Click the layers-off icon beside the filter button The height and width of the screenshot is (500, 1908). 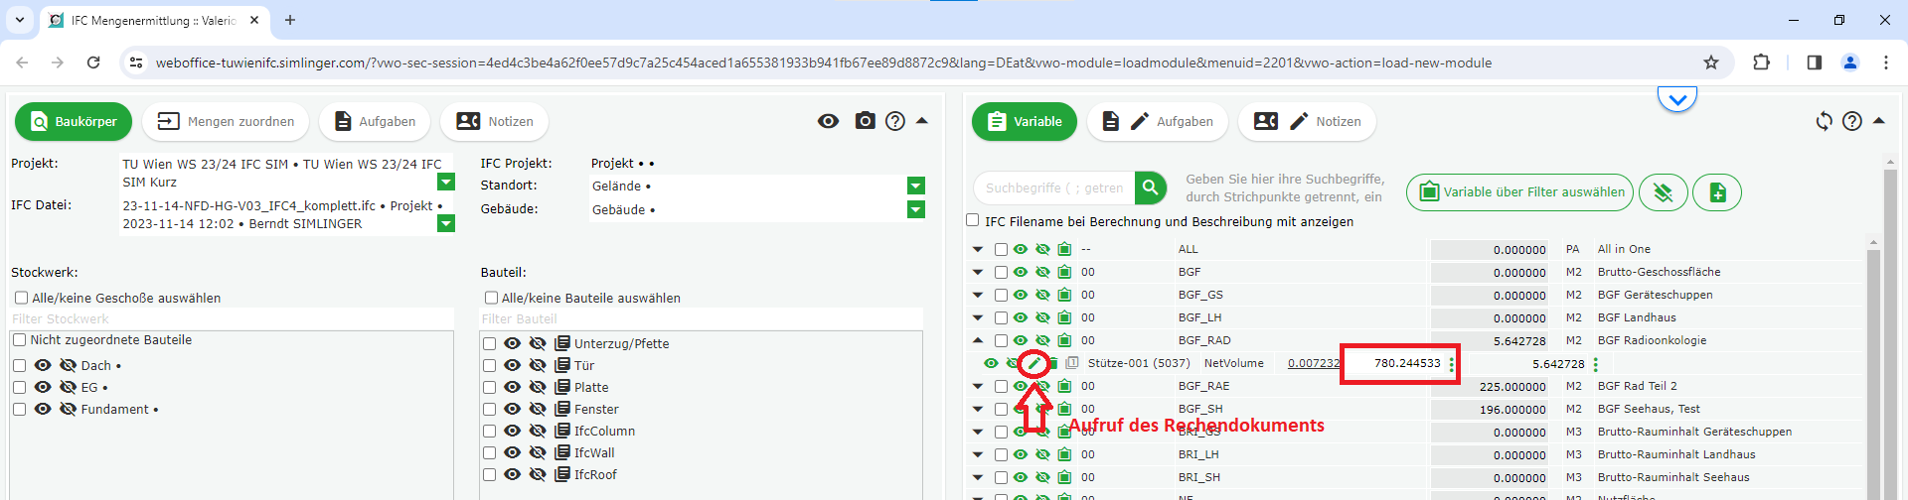coord(1663,192)
